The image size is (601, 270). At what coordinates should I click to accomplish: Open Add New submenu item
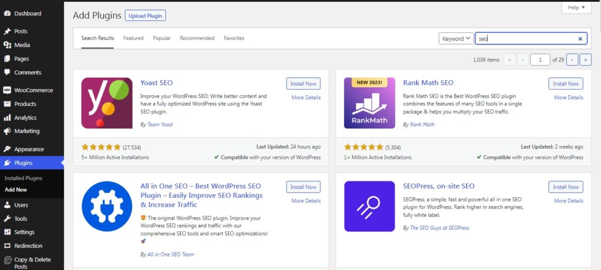[16, 190]
